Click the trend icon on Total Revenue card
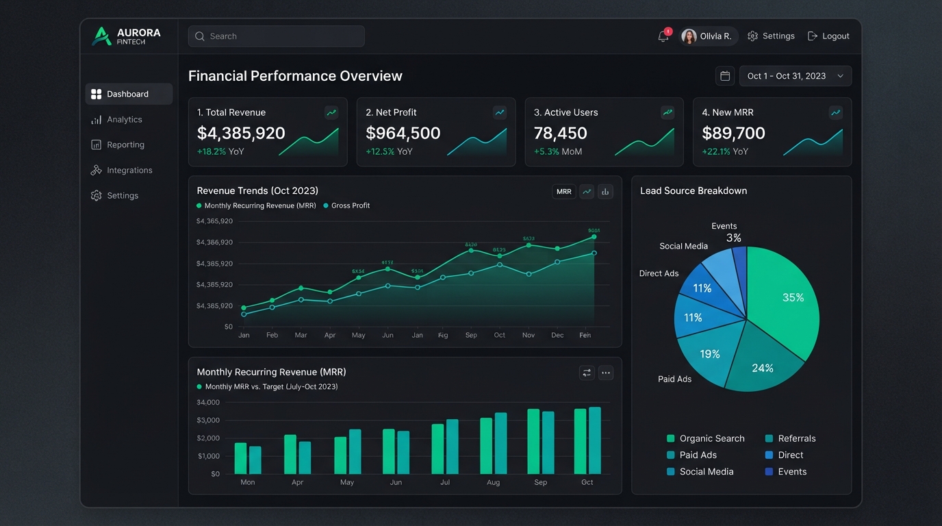Image resolution: width=942 pixels, height=526 pixels. coord(331,112)
